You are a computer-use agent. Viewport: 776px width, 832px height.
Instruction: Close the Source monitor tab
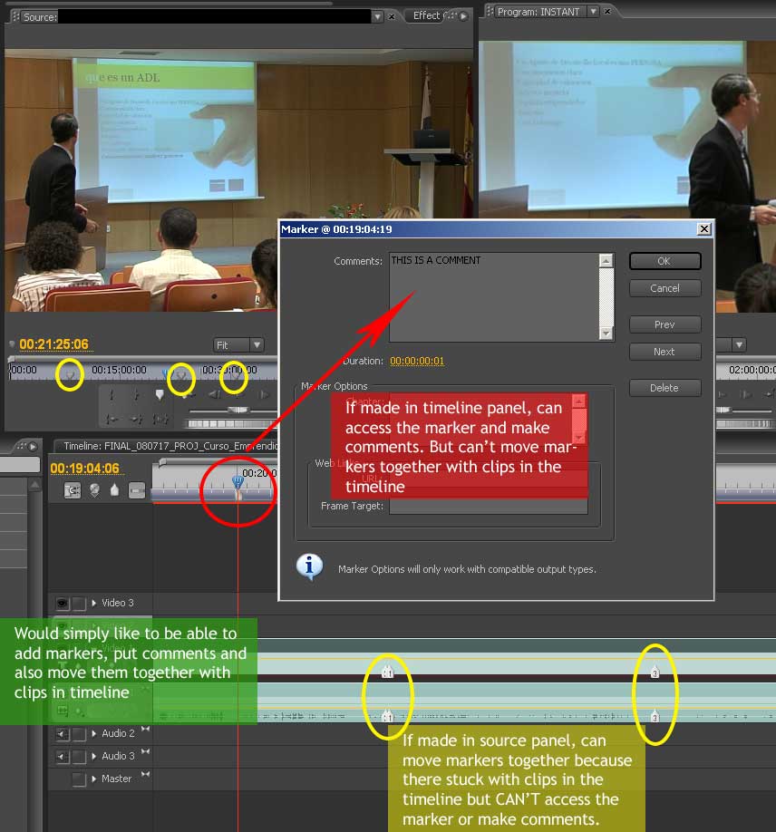pyautogui.click(x=392, y=17)
